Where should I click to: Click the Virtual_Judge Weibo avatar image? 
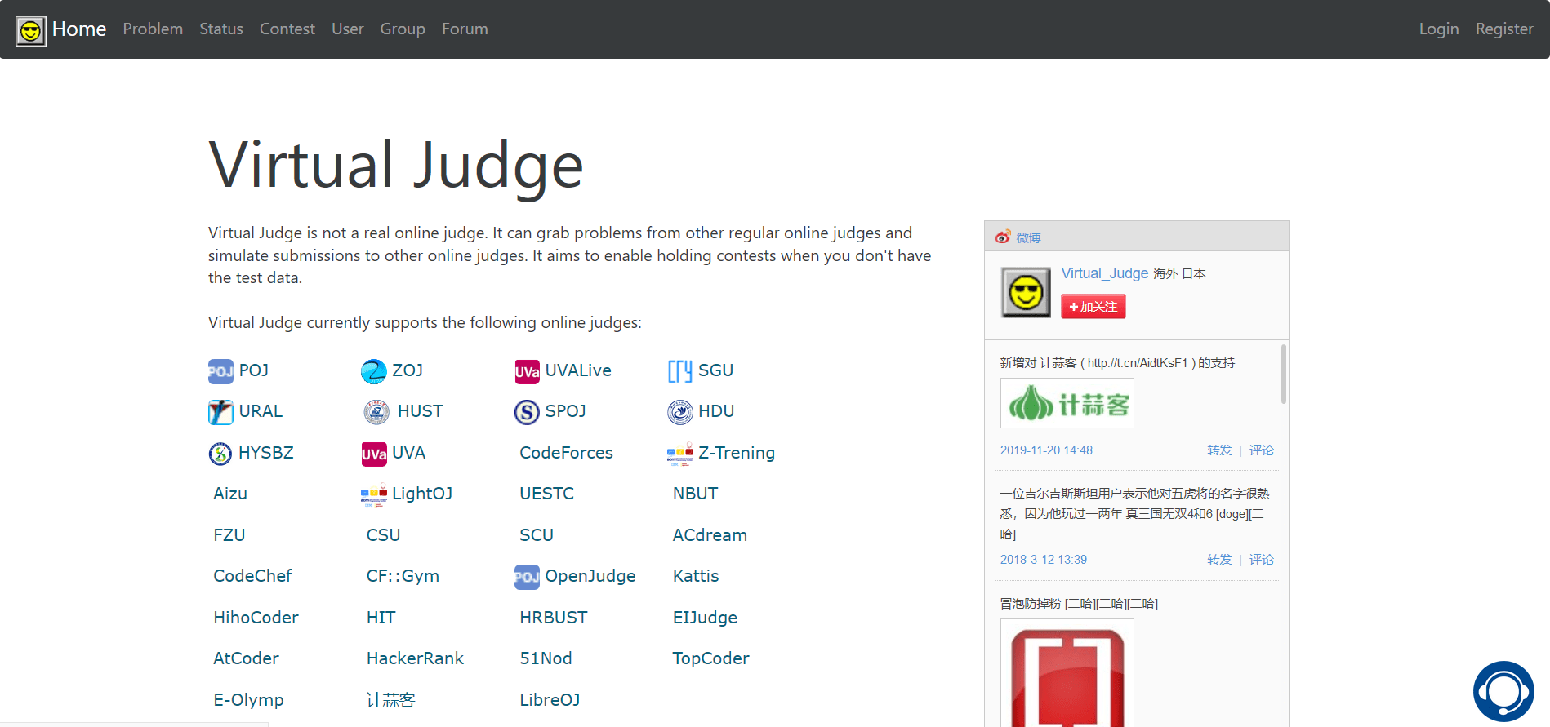tap(1026, 292)
